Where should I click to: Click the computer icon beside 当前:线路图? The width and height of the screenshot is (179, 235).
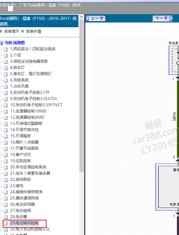[x=2, y=43]
